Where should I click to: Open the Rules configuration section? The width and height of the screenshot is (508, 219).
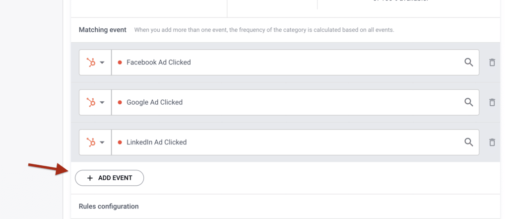click(x=109, y=207)
